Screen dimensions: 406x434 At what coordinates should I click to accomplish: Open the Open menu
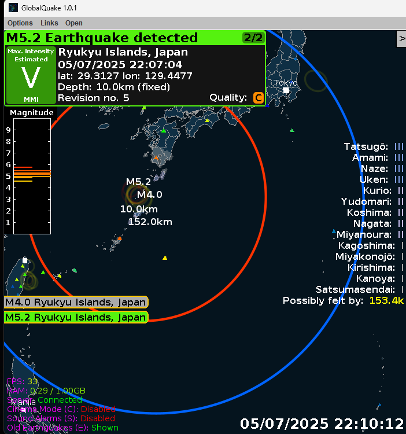[74, 23]
